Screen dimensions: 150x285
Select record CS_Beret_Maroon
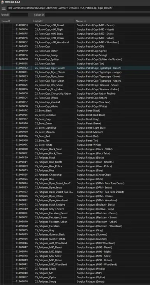(x=75, y=132)
